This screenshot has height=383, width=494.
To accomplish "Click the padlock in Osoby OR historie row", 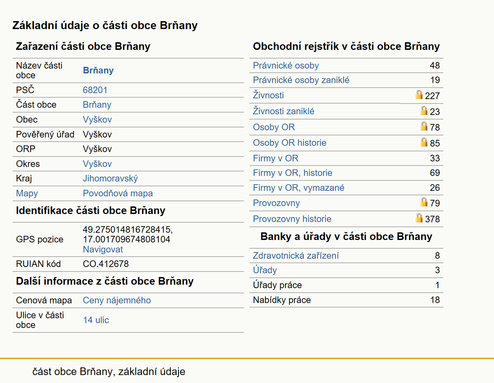I will click(x=424, y=142).
